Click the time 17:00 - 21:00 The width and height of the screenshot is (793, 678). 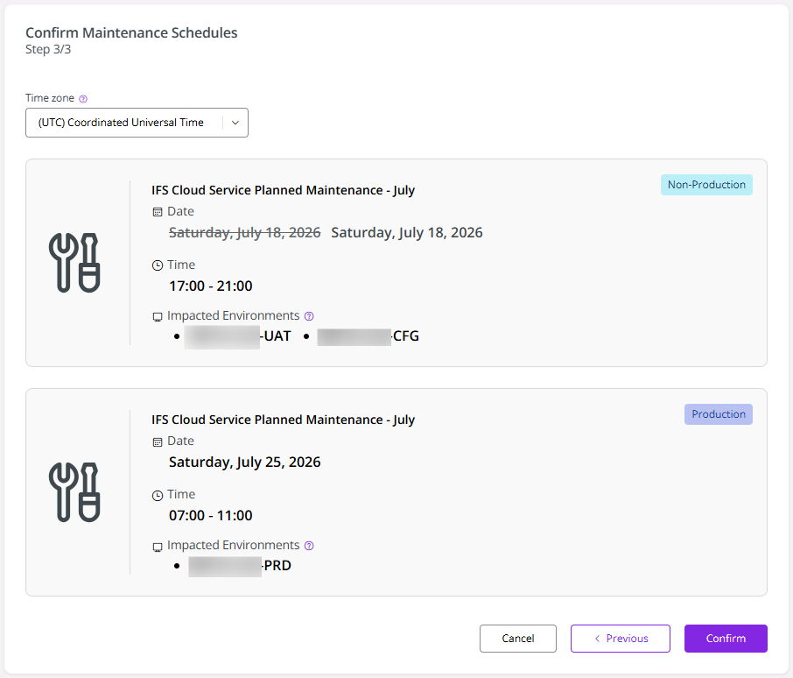point(210,286)
